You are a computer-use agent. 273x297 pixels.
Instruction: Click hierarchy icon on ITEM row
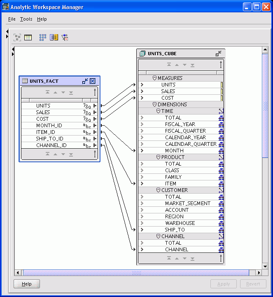pos(221,184)
